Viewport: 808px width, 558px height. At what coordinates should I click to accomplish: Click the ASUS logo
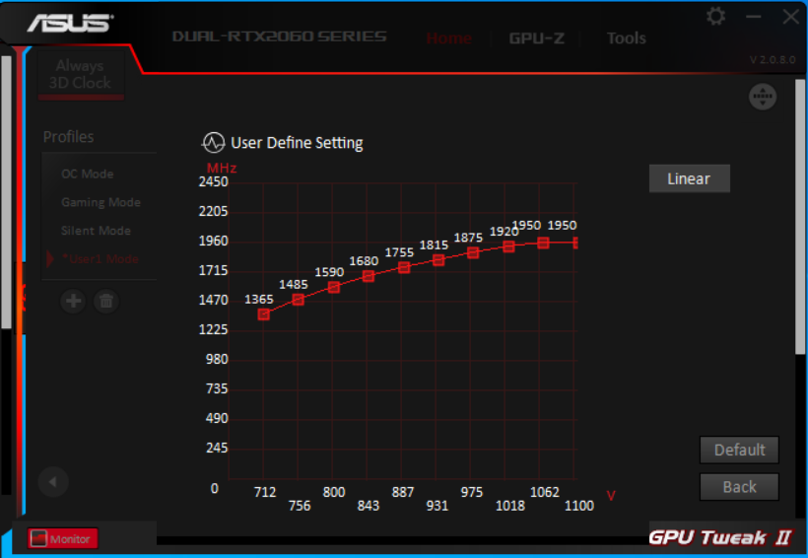(x=70, y=23)
